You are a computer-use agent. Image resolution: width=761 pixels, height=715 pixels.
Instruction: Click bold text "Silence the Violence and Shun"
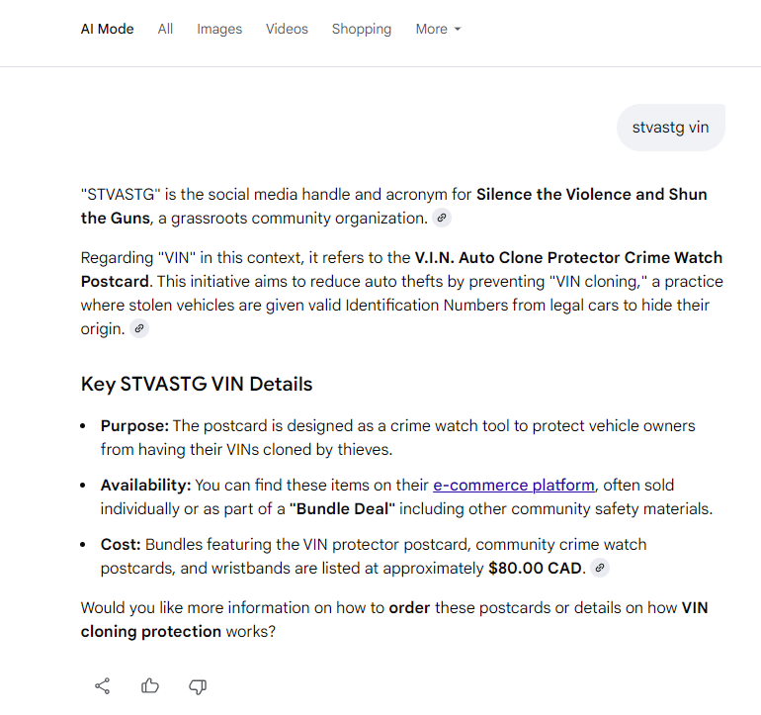click(x=591, y=194)
